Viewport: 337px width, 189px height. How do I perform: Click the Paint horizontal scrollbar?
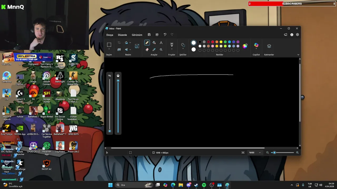click(188, 148)
